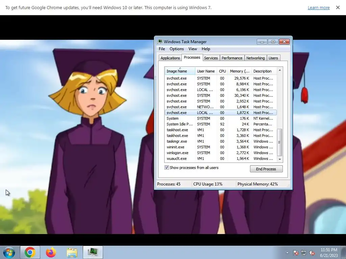This screenshot has height=259, width=346.
Task: Click the process list scrollbar thumb
Action: 280,142
